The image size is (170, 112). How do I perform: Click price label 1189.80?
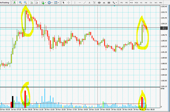click(x=164, y=58)
